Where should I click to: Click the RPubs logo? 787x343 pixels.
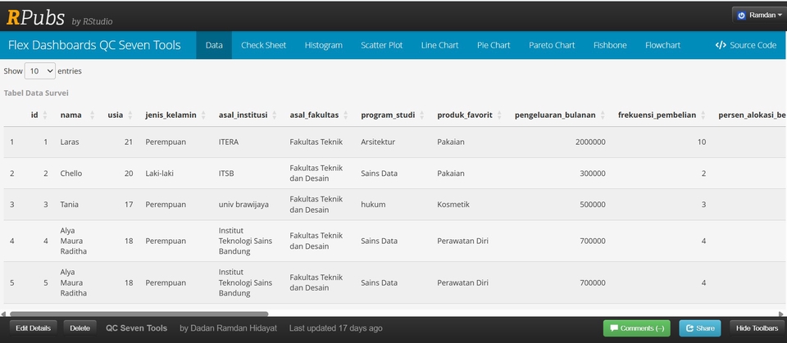tap(35, 18)
